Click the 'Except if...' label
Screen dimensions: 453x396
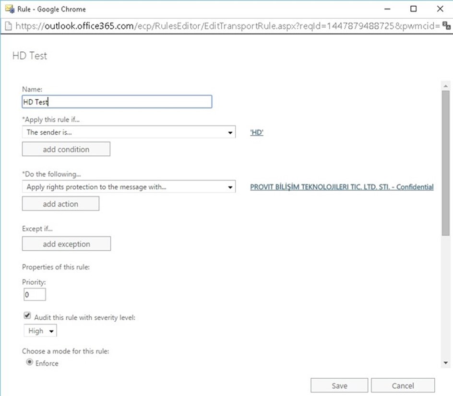(x=37, y=229)
